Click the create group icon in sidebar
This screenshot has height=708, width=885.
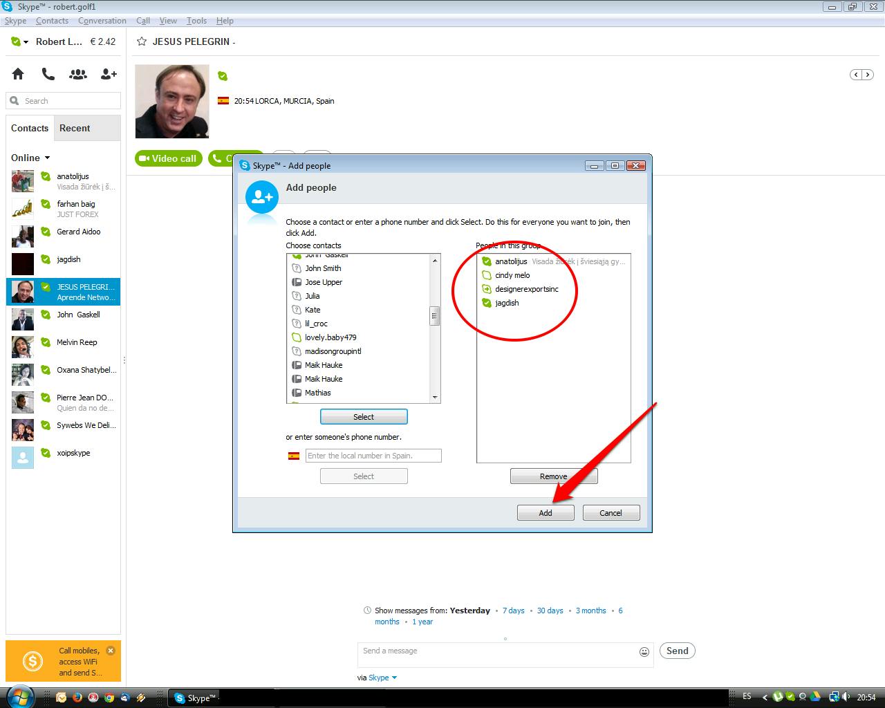pos(78,74)
